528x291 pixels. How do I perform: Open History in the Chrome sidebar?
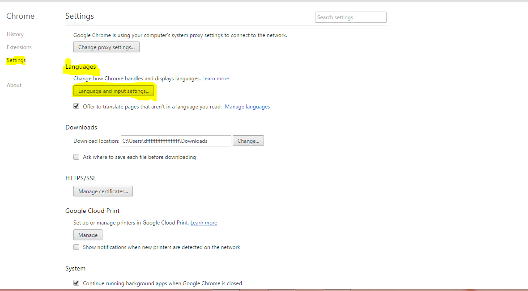(x=15, y=34)
